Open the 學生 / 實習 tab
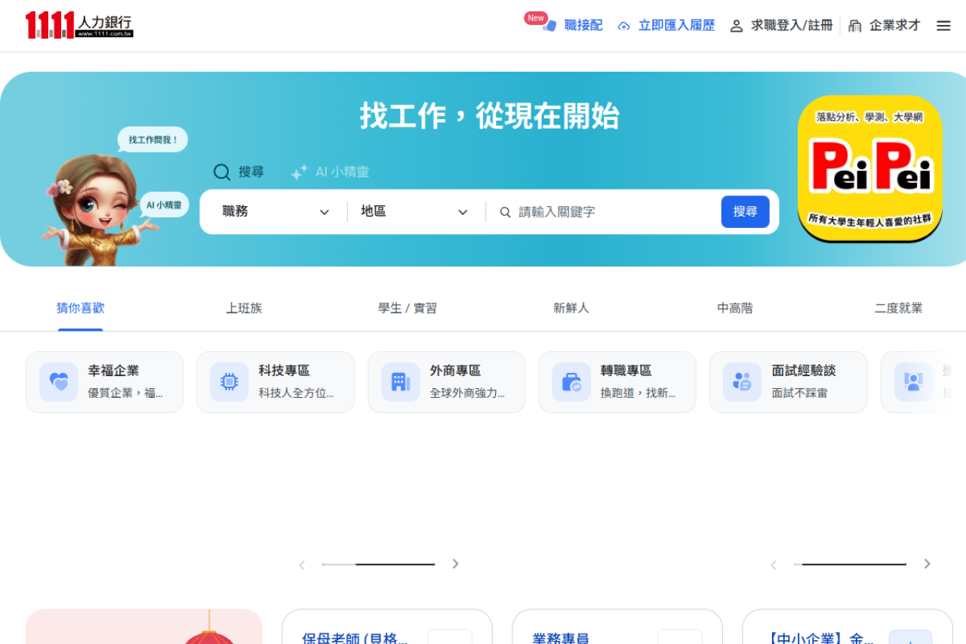The width and height of the screenshot is (966, 644). click(x=408, y=308)
